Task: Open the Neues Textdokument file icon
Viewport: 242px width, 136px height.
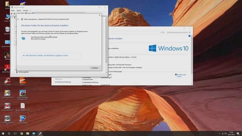Action: coord(23,107)
